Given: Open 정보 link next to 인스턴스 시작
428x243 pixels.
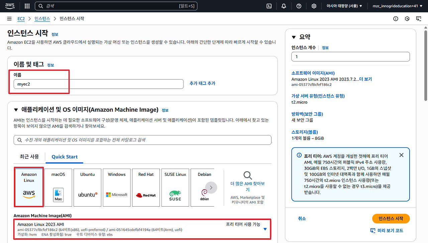Looking at the screenshot, I should tap(55, 34).
